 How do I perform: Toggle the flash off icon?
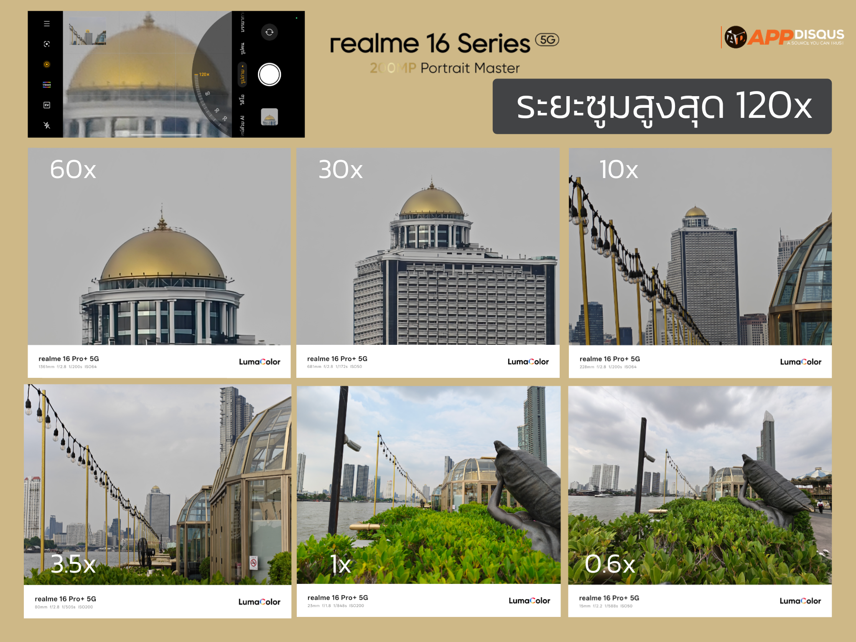47,125
